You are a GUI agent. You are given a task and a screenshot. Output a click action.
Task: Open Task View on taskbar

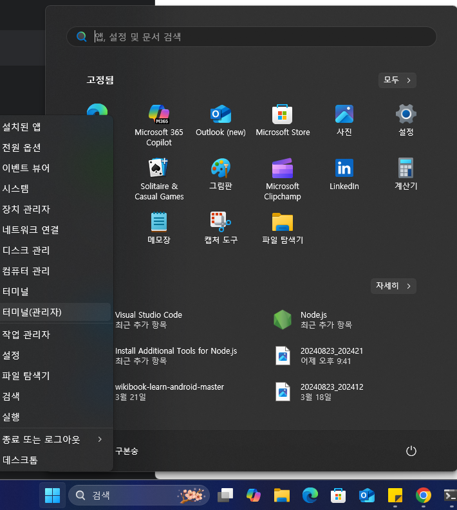point(225,495)
